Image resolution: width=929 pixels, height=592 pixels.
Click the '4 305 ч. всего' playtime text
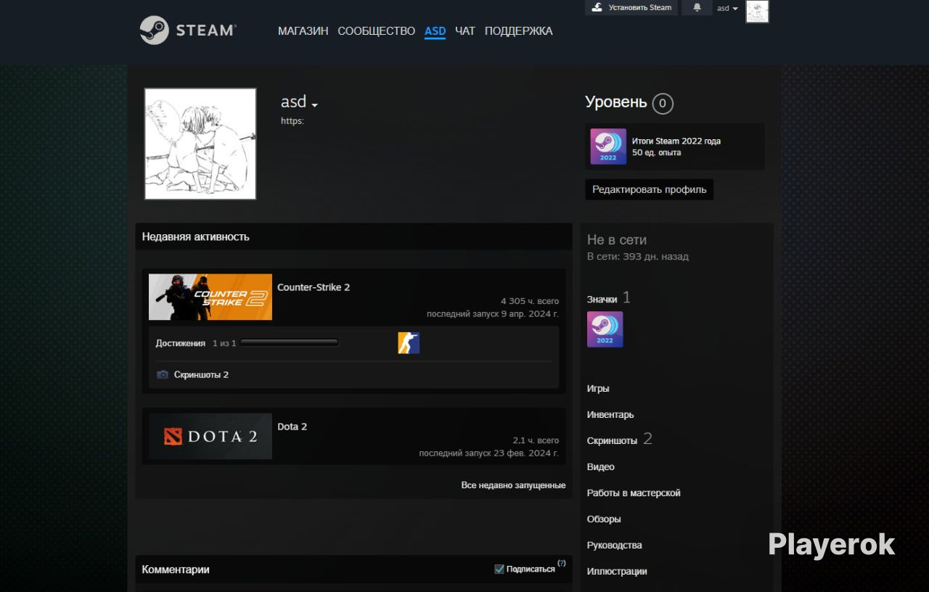530,301
